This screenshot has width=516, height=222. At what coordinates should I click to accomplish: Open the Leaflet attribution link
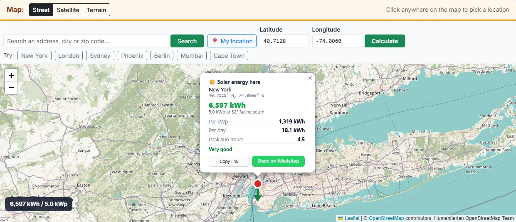click(x=352, y=218)
